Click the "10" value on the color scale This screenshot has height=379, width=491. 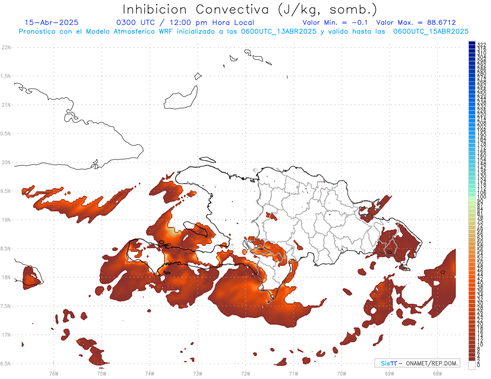click(480, 345)
